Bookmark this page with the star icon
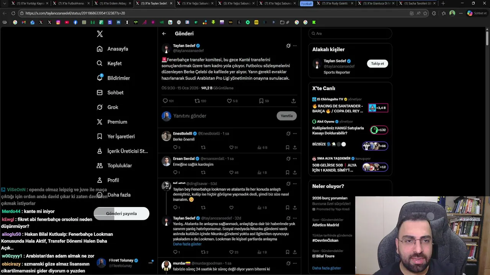This screenshot has width=490, height=275. (x=425, y=13)
